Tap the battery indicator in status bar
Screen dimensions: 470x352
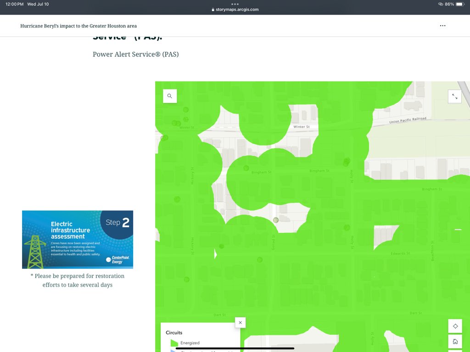point(459,4)
